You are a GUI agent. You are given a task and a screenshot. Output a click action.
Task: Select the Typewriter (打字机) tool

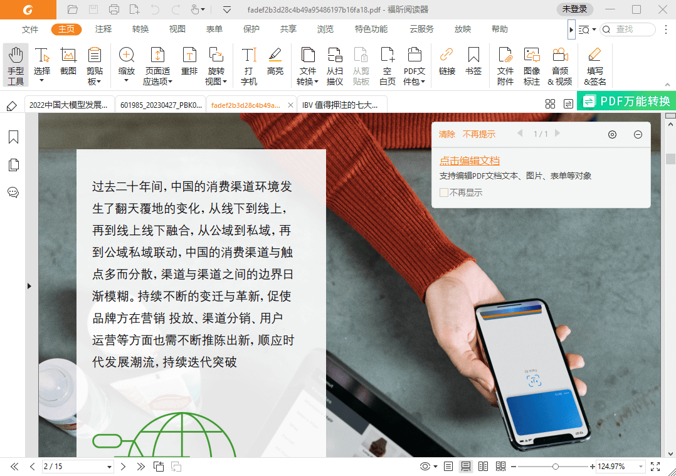click(249, 65)
